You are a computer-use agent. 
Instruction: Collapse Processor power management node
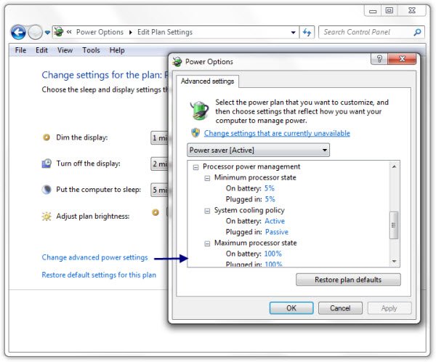click(x=196, y=167)
